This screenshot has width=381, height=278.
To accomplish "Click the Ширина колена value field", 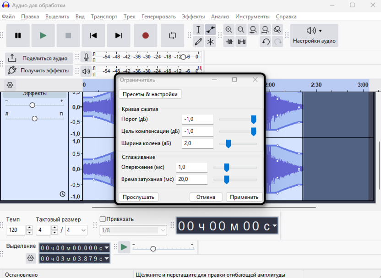I will (x=197, y=143).
